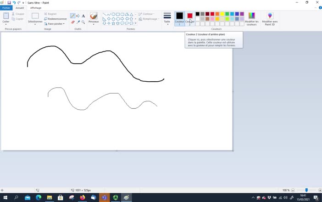
Task: Expand the Sélectionner dropdown
Action: (35, 24)
